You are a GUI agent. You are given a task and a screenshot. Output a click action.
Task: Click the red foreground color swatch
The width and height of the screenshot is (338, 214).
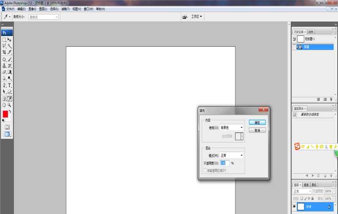click(5, 114)
